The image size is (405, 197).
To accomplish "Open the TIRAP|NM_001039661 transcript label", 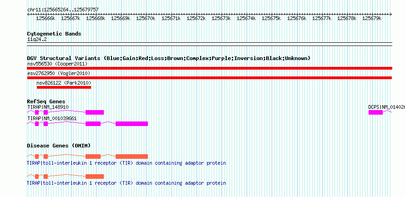I will 52,118.
